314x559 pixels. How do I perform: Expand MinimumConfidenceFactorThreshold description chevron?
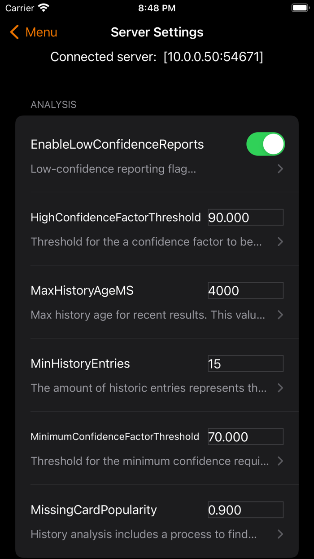click(x=280, y=461)
